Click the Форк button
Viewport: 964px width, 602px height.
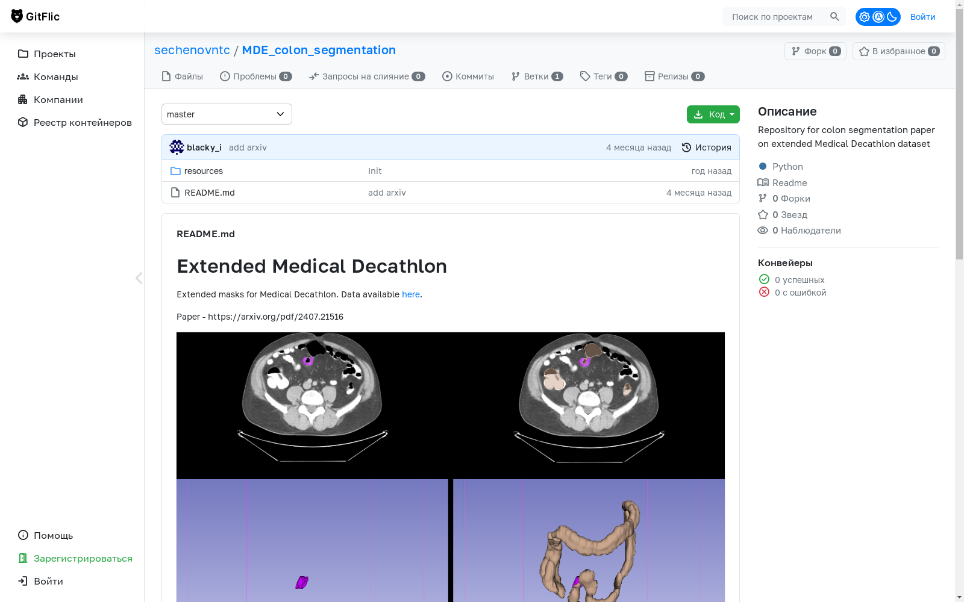pyautogui.click(x=815, y=51)
